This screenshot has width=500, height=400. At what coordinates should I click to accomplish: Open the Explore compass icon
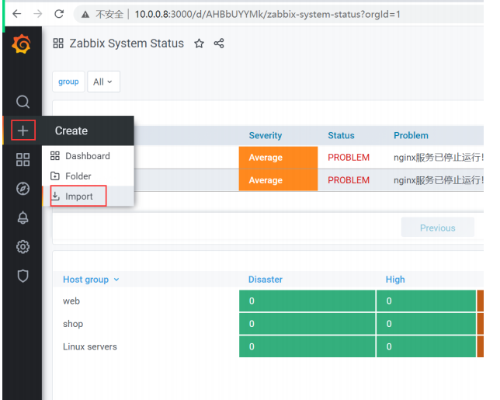click(23, 189)
